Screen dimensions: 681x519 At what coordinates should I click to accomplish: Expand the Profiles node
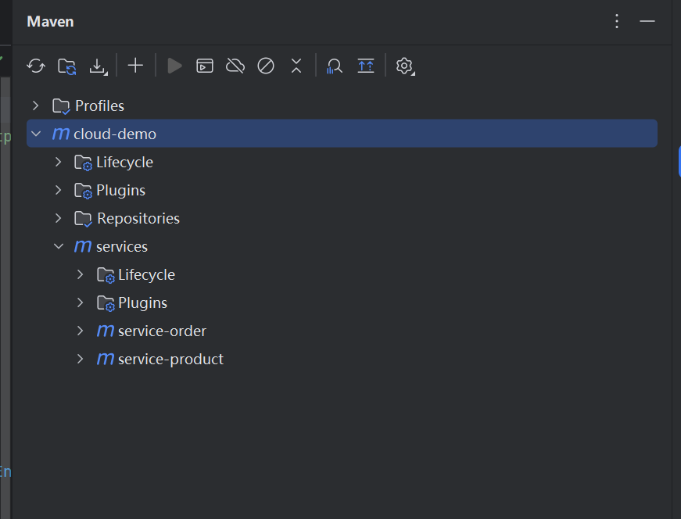click(x=36, y=106)
